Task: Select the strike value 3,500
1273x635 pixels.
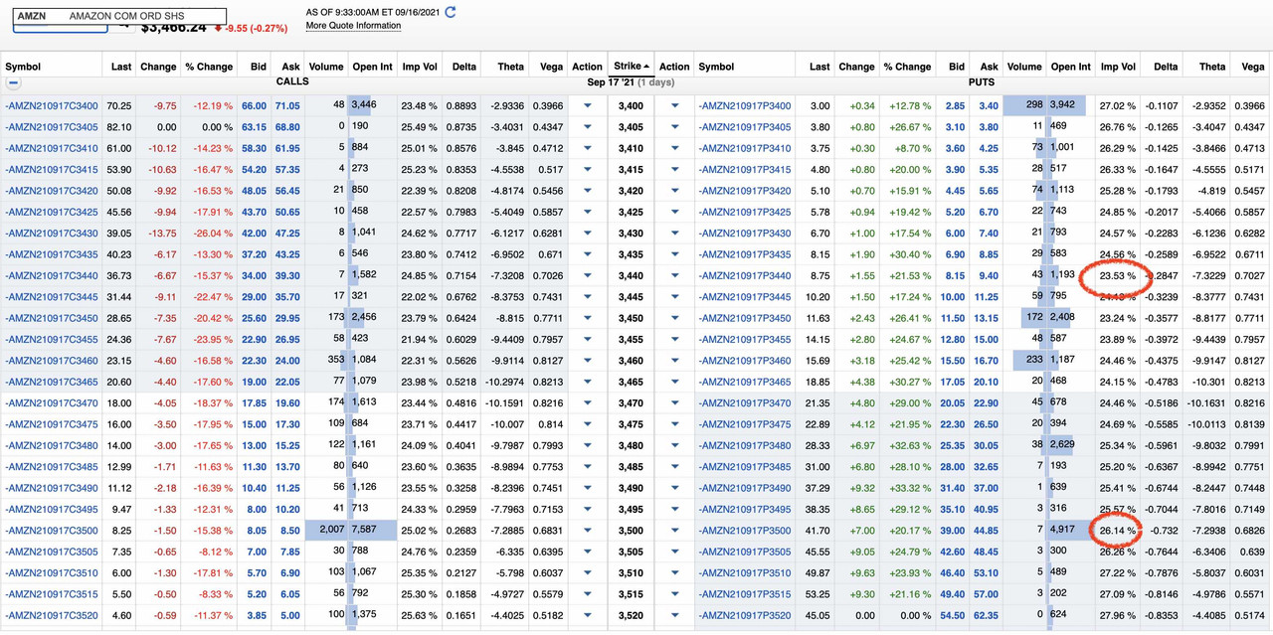Action: click(631, 531)
